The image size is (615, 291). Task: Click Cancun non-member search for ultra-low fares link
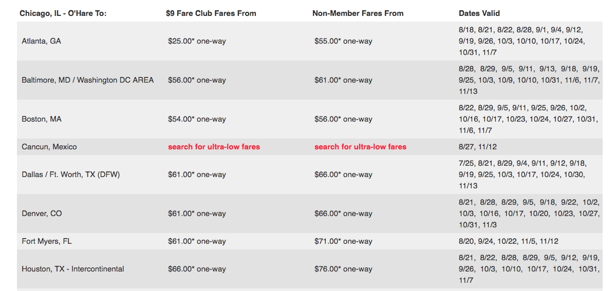(360, 147)
